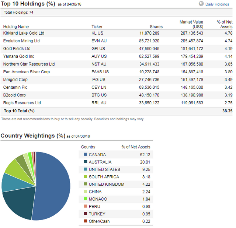Viewport: 236px width, 228px height.
Task: Click the GFI US ticker cell
Action: point(98,49)
